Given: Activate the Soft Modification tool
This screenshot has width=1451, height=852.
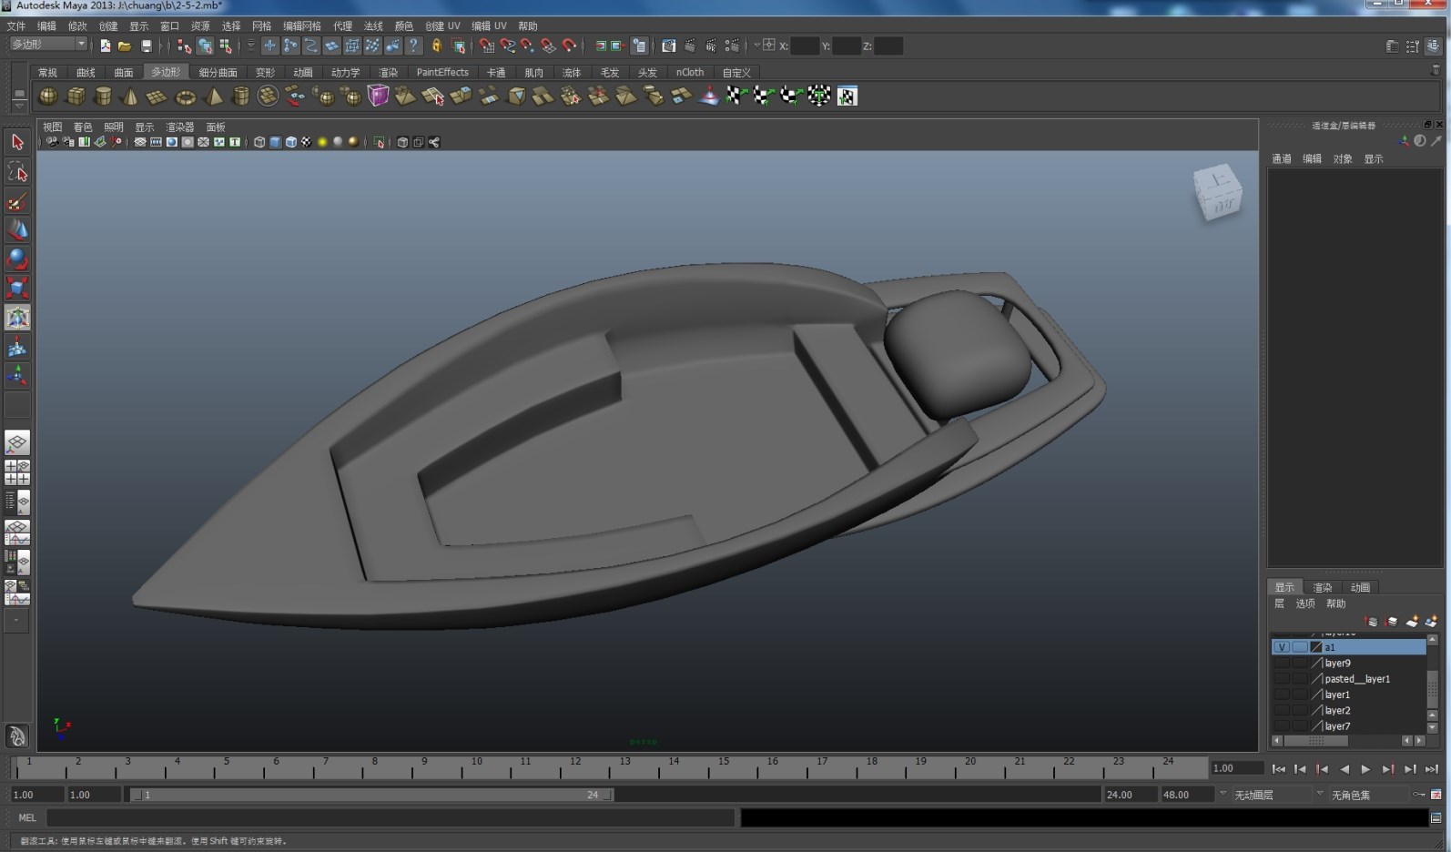Looking at the screenshot, I should [x=17, y=346].
